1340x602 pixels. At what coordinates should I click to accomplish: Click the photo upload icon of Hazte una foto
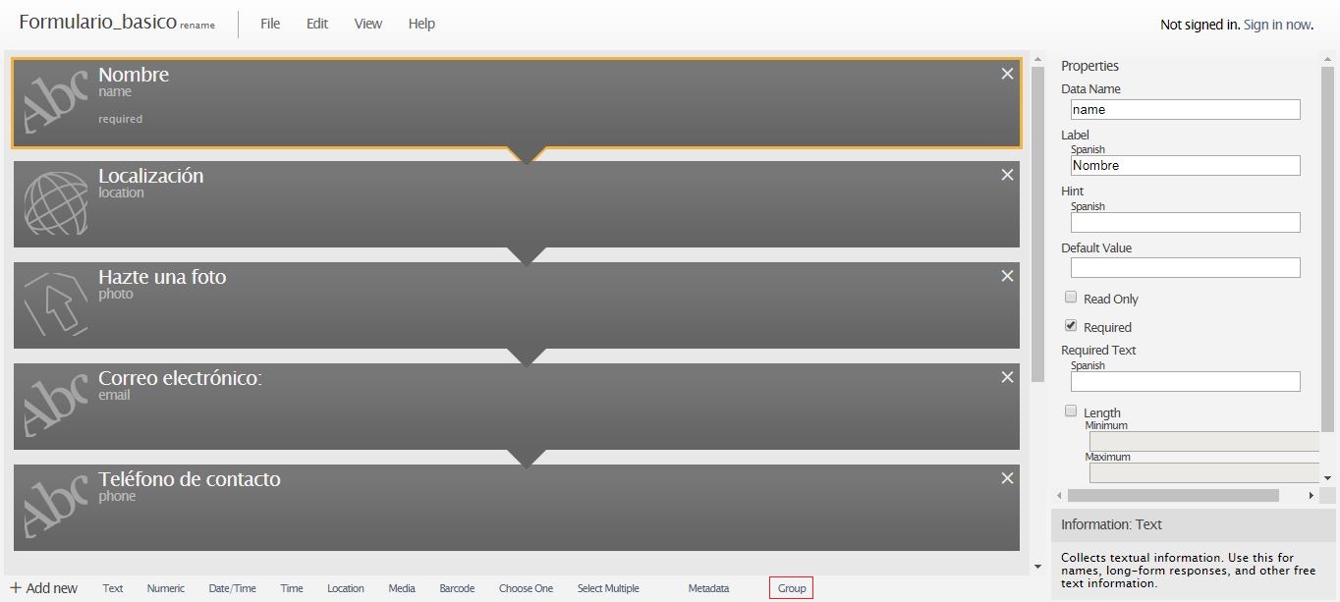tap(55, 304)
